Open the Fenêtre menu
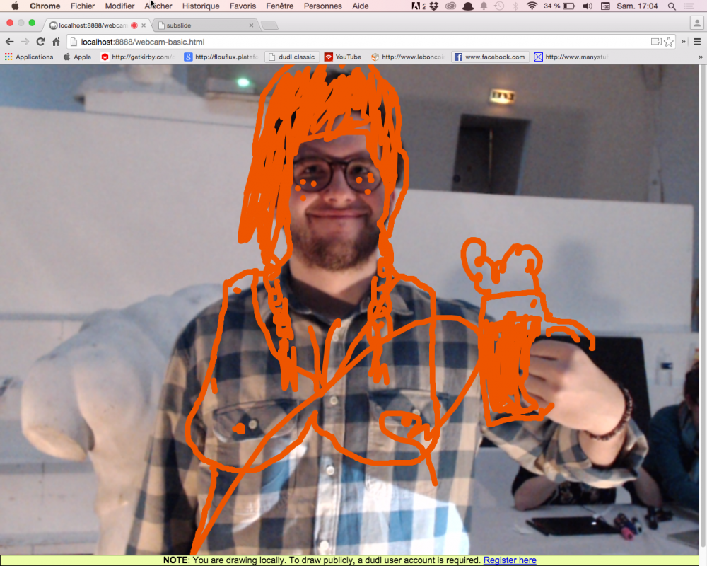Image resolution: width=707 pixels, height=566 pixels. 279,6
